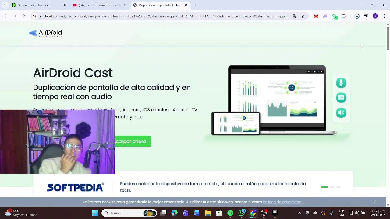Click the address bar URL
Screen dimensions: 390x219
[x=164, y=16]
